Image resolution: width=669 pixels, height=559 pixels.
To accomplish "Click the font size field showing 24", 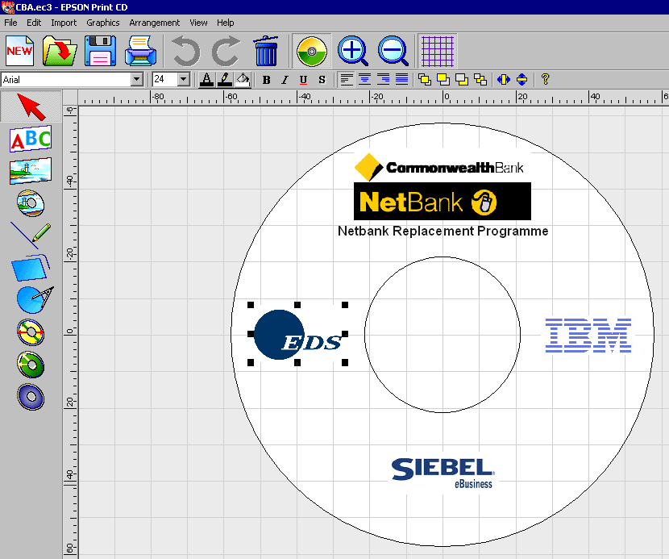I will tap(165, 79).
